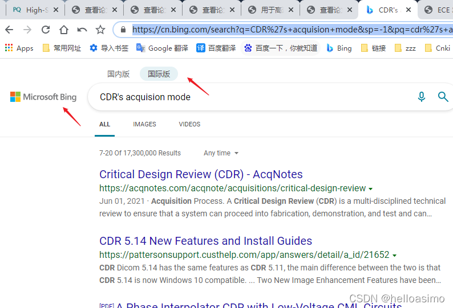Open the 导入书签 bookmark
The height and width of the screenshot is (308, 453).
tap(109, 48)
